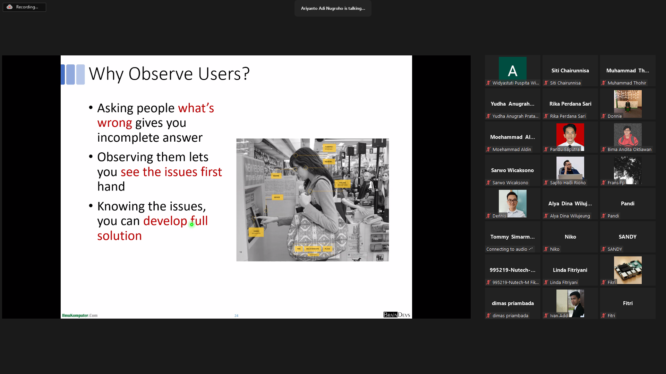Screen dimensions: 666x374
Task: Click muted mic icon beside Siti Chairunnisa
Action: point(546,83)
